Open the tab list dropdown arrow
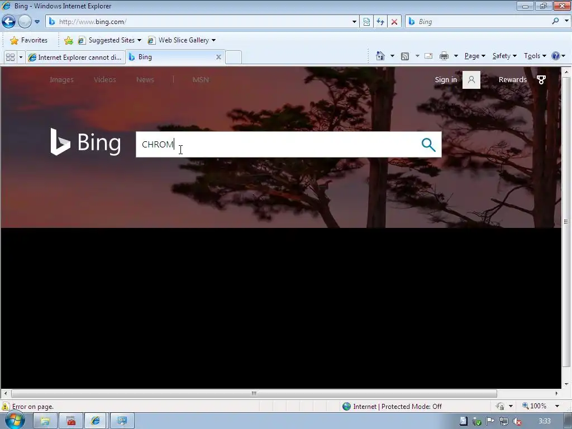 click(21, 58)
